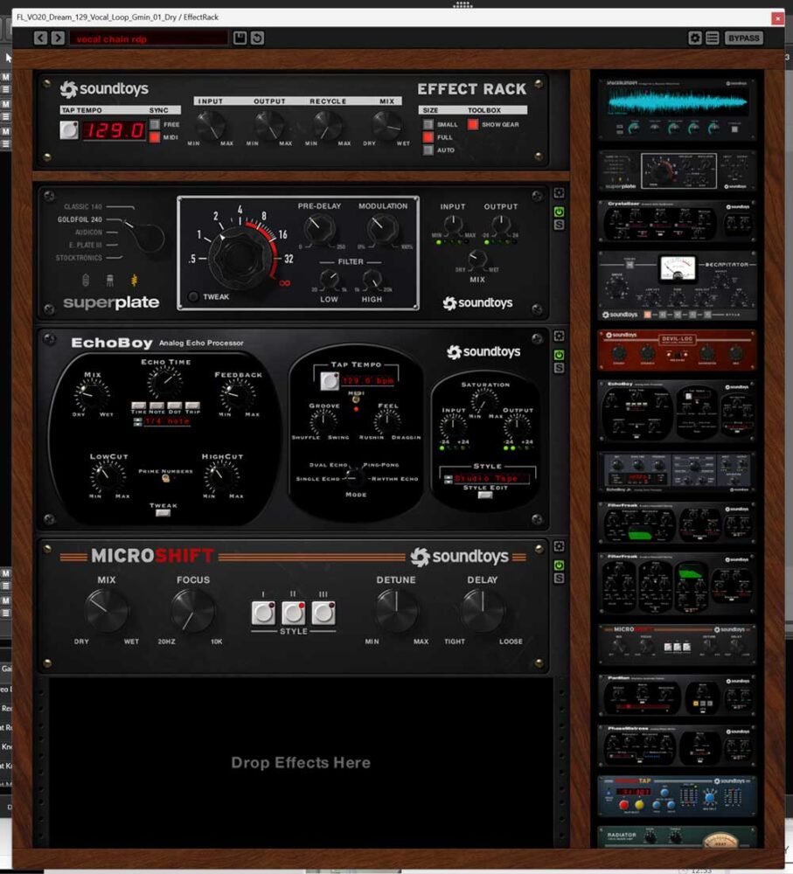Tap the EchoBoy tap tempo button
This screenshot has height=874, width=793.
[329, 381]
